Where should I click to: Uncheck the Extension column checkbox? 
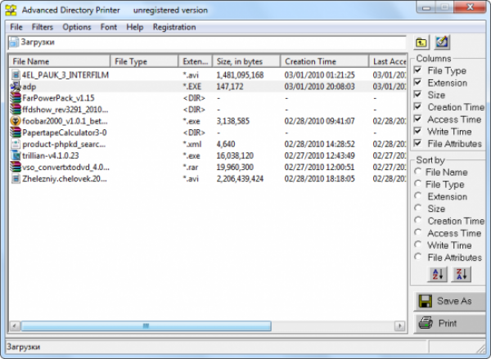pyautogui.click(x=418, y=83)
